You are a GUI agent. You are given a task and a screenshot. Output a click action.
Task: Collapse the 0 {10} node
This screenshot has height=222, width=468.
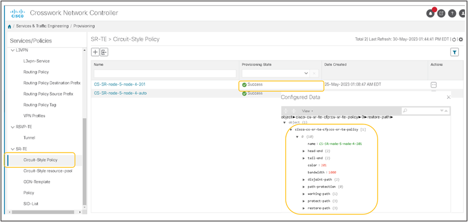click(x=297, y=137)
